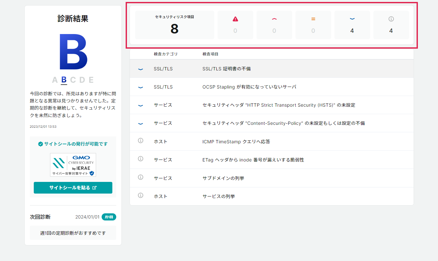This screenshot has height=261, width=438.
Task: Open the SSL/TLS 証明書の不備 row
Action: click(x=226, y=69)
